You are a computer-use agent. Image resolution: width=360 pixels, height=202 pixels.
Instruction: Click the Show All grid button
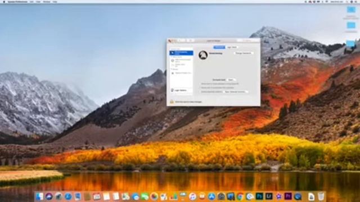coord(191,41)
